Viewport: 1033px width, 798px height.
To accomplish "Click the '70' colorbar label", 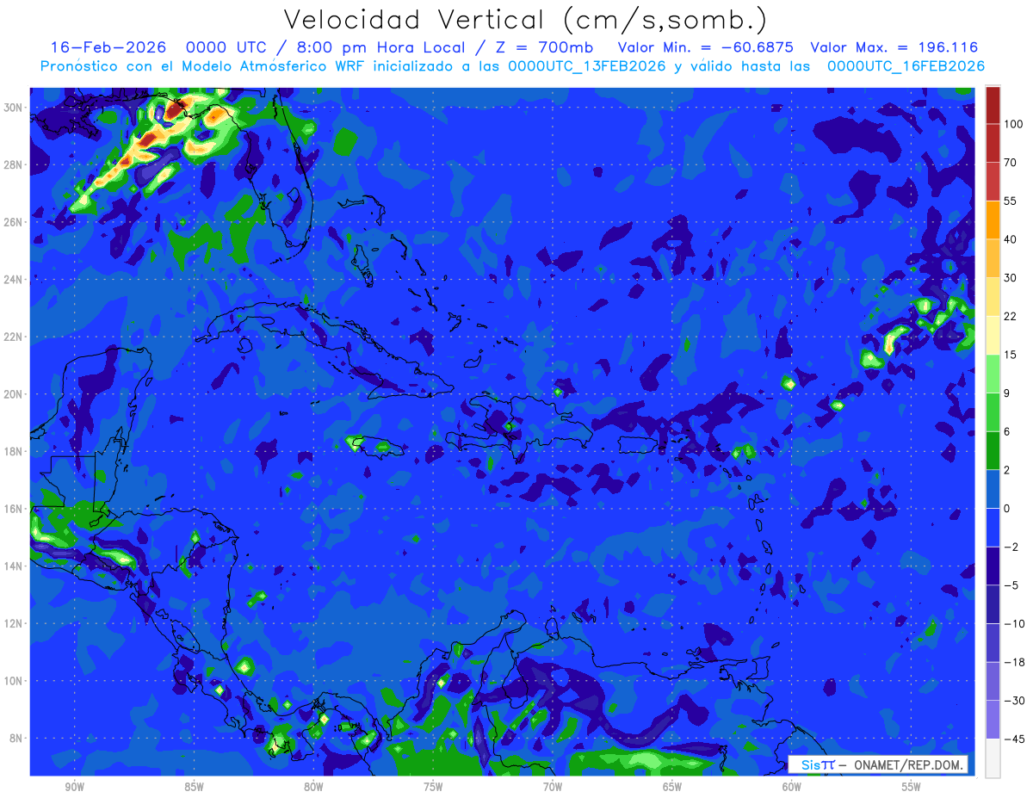I will (1011, 163).
